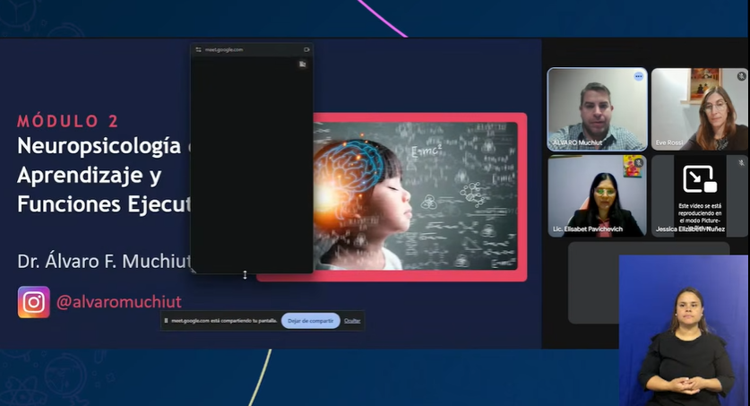Select Eve Rossi's video tile
750x406 pixels.
(700, 109)
